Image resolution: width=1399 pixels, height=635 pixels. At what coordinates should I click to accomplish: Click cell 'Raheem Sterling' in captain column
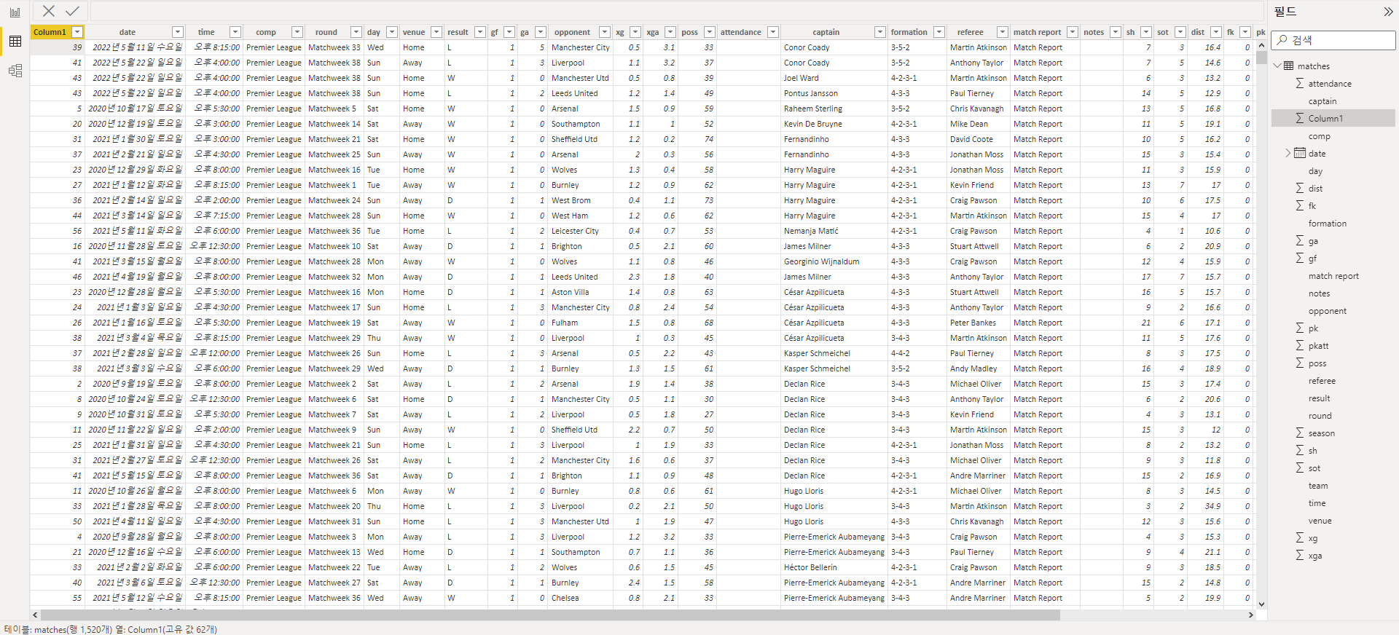[812, 109]
